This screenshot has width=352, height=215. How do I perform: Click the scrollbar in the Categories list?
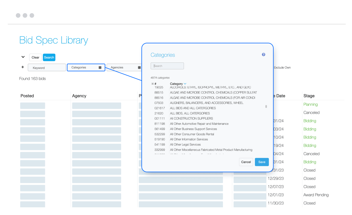[266, 107]
